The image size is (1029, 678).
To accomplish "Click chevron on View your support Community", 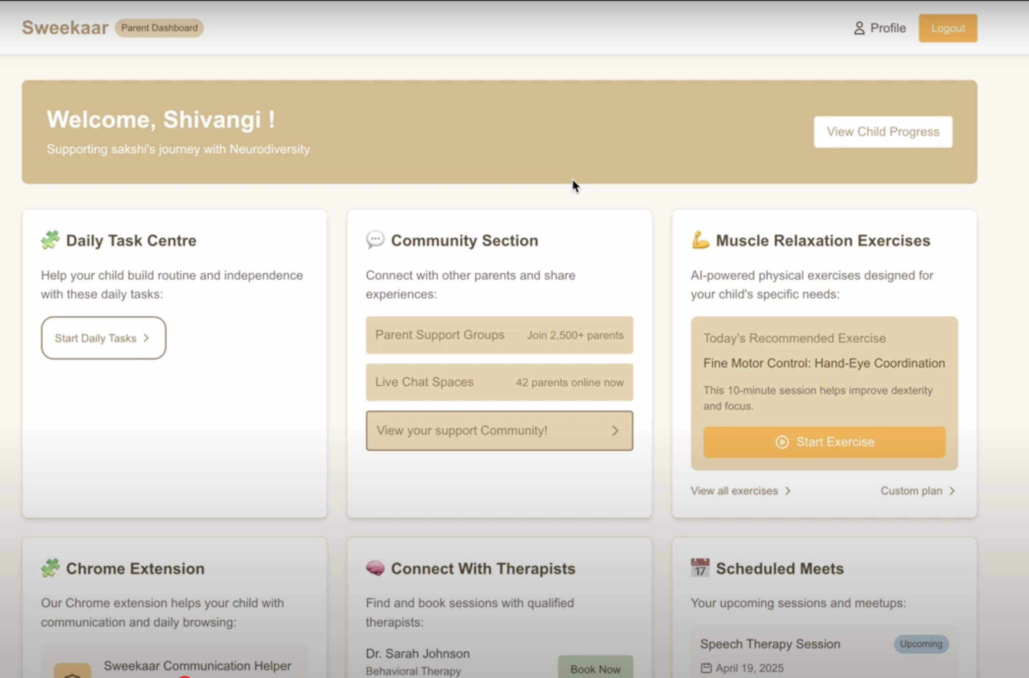I will pyautogui.click(x=615, y=431).
